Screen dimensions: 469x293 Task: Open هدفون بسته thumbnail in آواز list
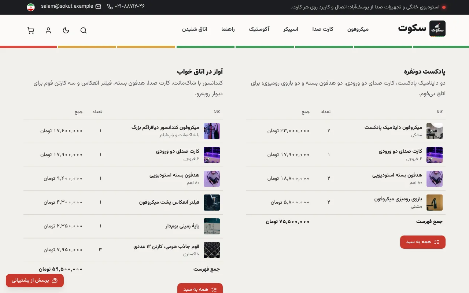pos(212,179)
